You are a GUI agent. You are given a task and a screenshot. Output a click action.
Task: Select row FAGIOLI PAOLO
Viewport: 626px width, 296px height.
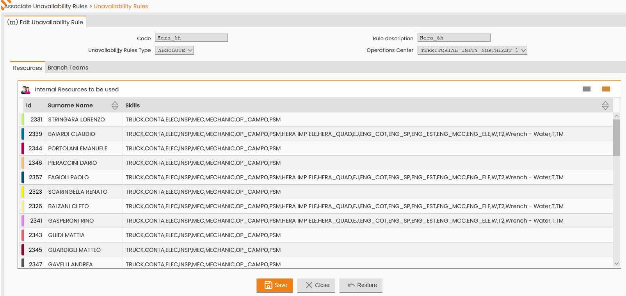[x=317, y=177]
